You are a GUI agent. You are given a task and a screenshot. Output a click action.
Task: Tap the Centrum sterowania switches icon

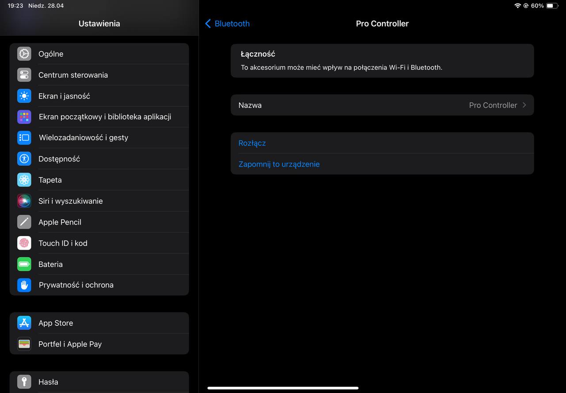point(24,75)
